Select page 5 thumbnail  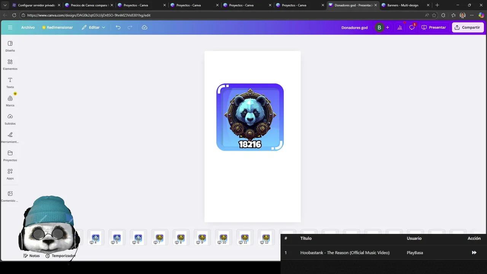117,238
